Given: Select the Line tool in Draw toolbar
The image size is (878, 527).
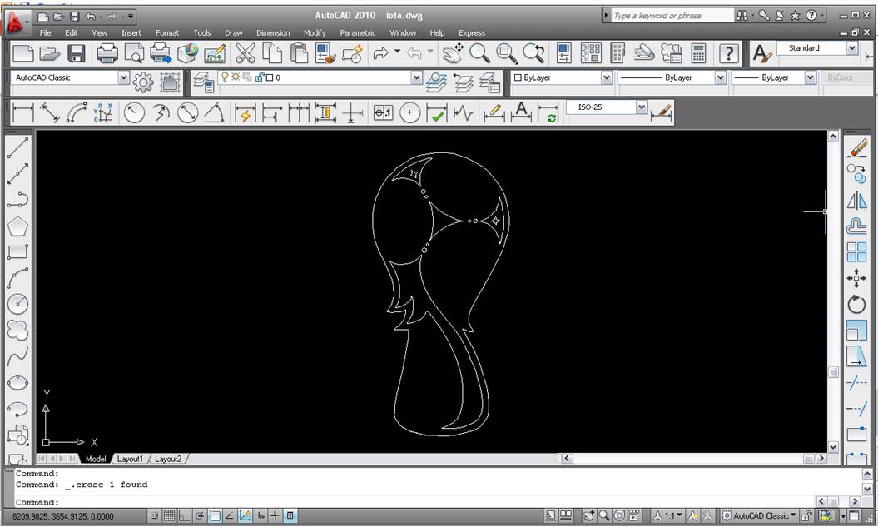Looking at the screenshot, I should pos(18,148).
